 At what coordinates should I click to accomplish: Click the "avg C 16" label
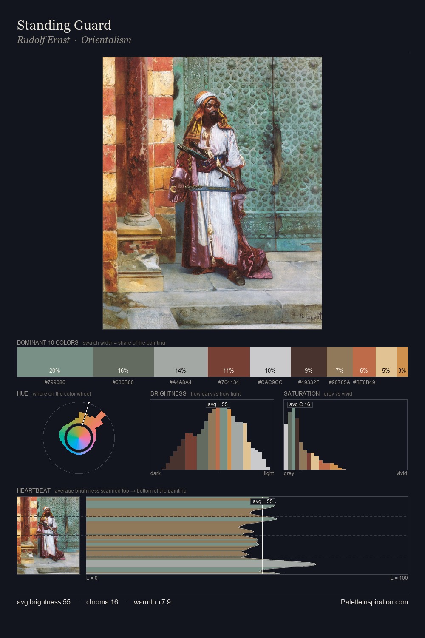coord(300,404)
